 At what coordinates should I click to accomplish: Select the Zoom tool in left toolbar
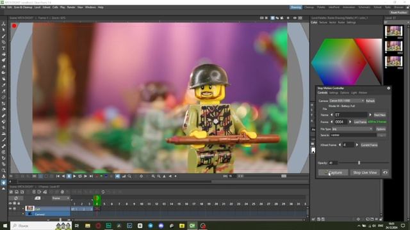click(x=4, y=171)
